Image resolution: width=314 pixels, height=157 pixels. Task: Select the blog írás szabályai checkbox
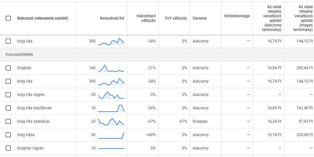click(x=8, y=121)
